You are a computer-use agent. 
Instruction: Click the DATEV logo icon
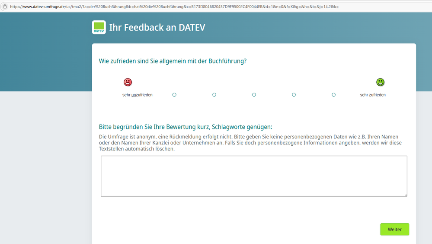coord(99,27)
